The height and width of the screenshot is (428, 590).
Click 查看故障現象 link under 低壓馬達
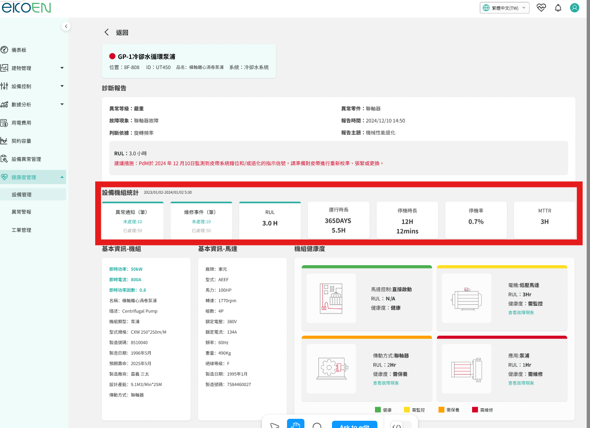pos(521,313)
